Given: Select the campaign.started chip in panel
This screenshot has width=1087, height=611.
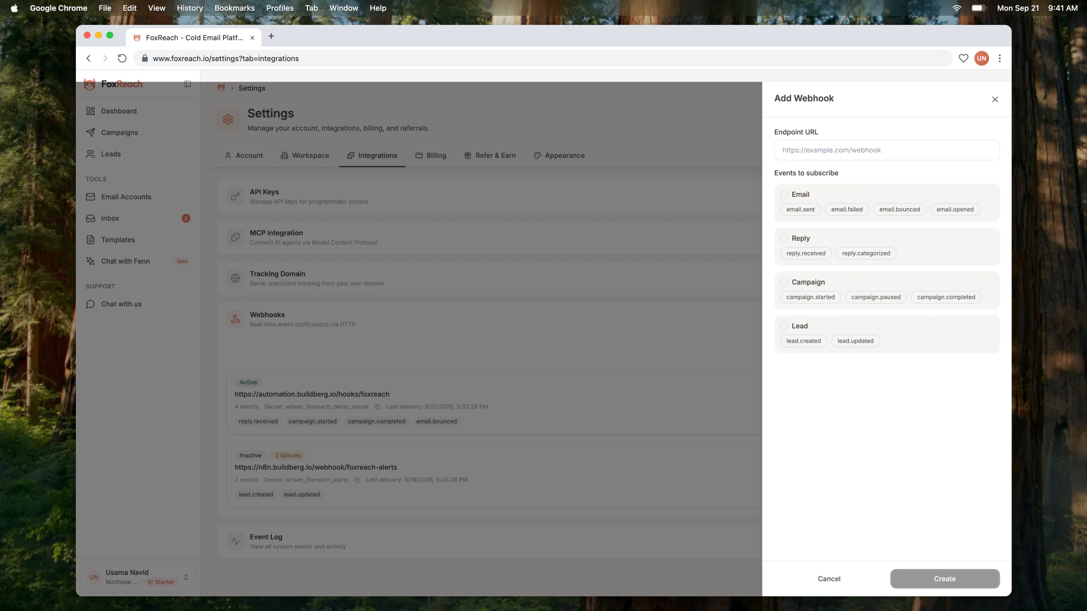Looking at the screenshot, I should (x=810, y=297).
